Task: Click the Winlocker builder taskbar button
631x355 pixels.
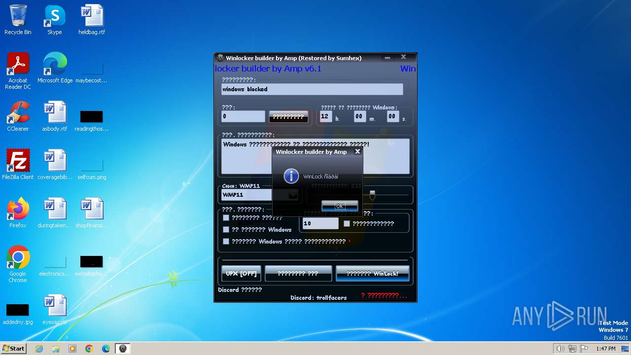Action: click(123, 349)
